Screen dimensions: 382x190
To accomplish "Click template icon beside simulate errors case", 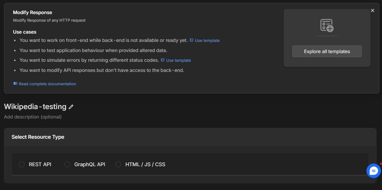I will [163, 60].
